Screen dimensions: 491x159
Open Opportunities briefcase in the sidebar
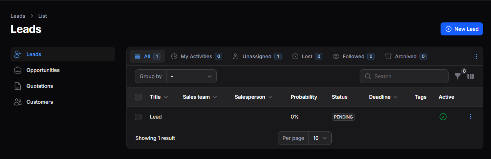(x=18, y=70)
